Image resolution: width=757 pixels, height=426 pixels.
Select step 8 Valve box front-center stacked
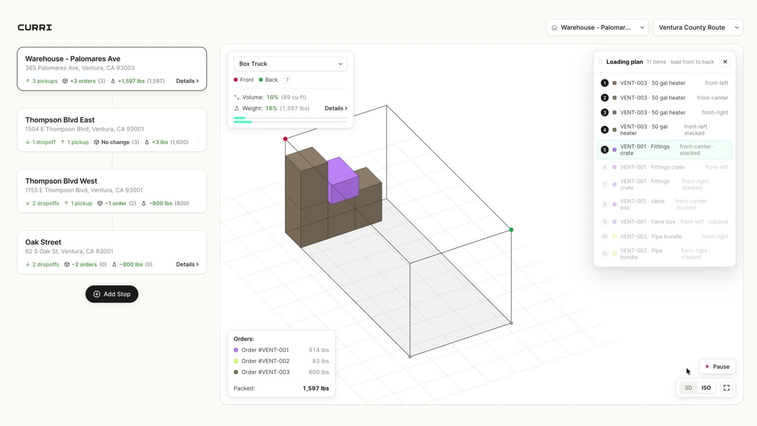pos(664,204)
